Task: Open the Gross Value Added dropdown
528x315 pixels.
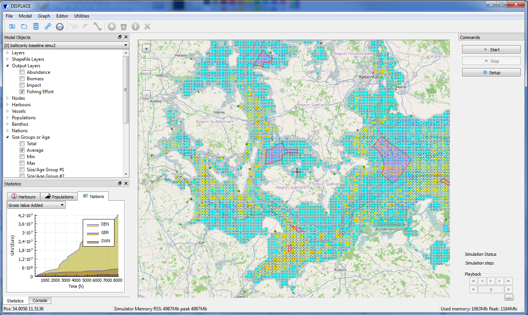Action: (x=36, y=205)
